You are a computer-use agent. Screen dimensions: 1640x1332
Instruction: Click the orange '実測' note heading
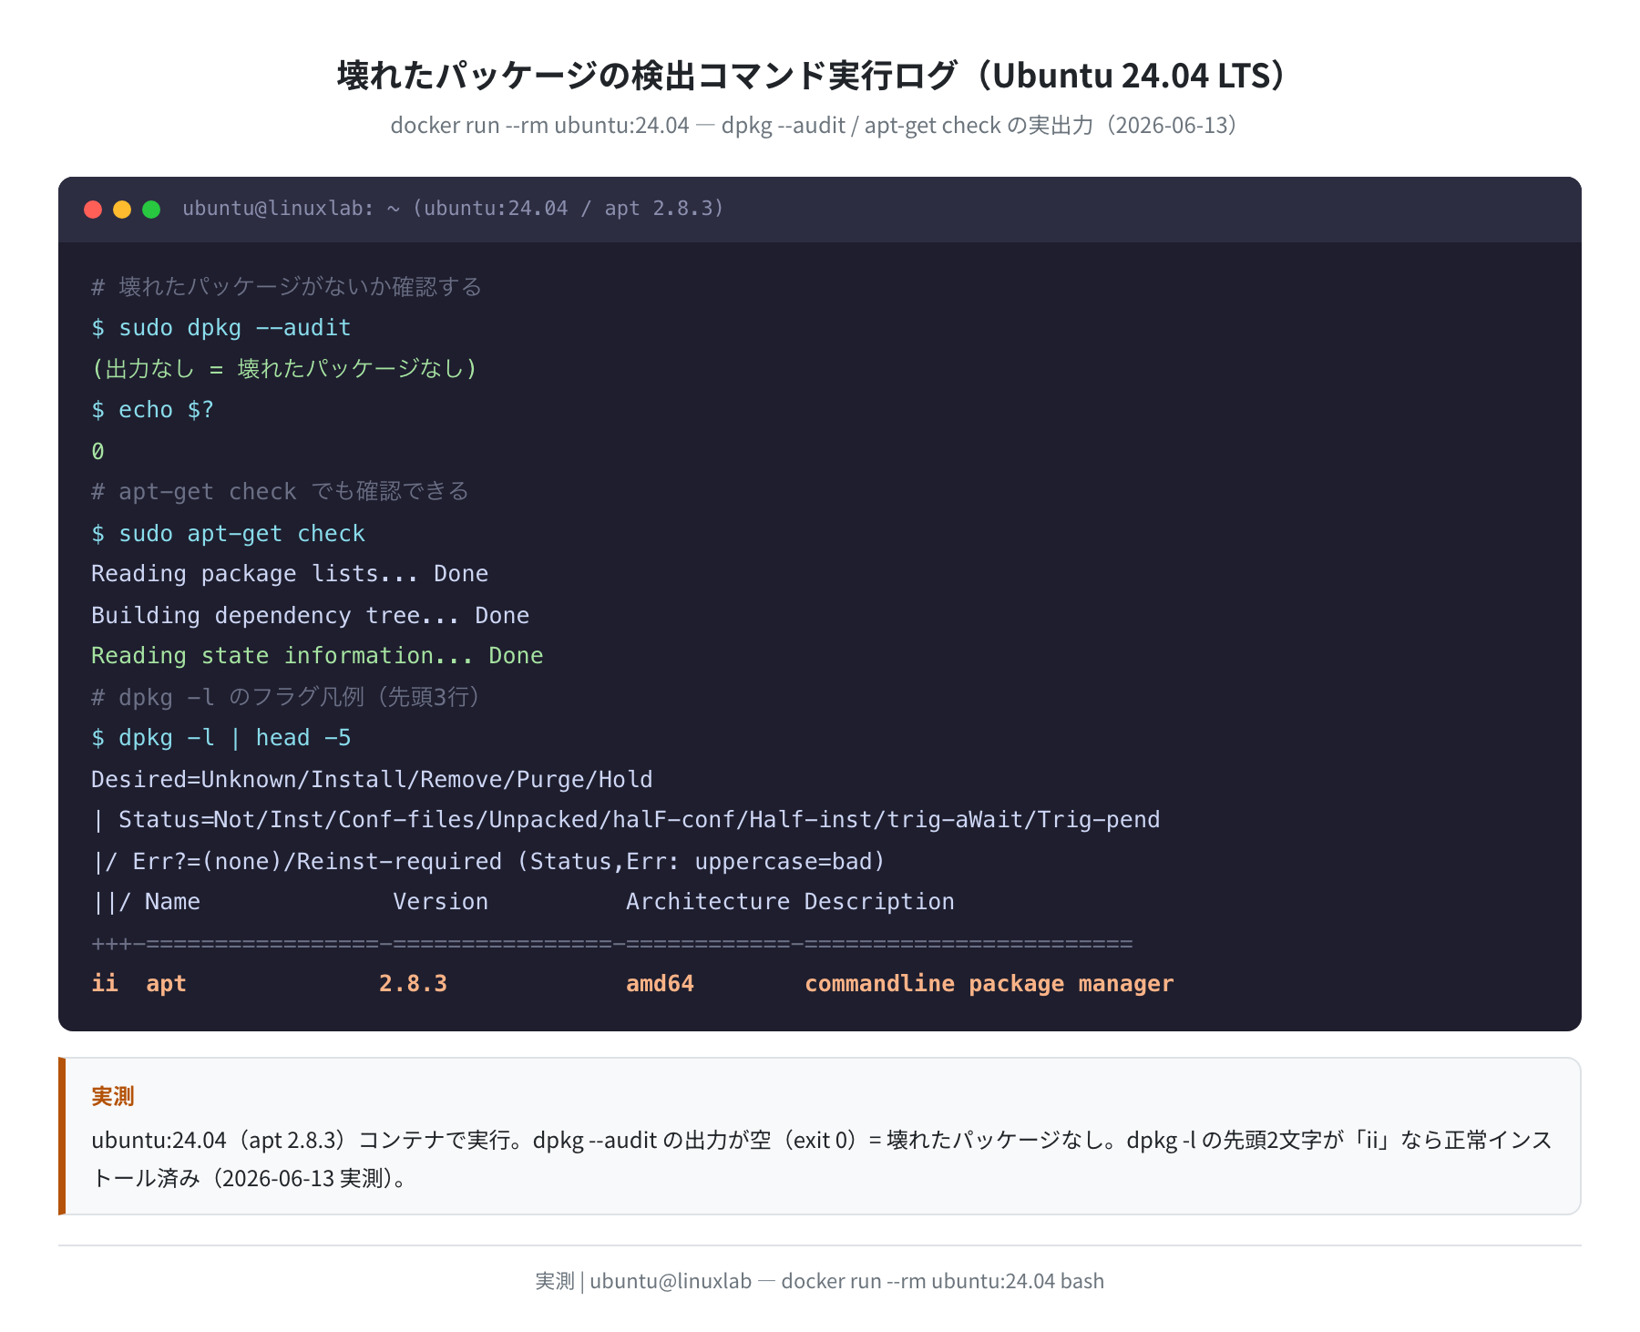pos(113,1096)
